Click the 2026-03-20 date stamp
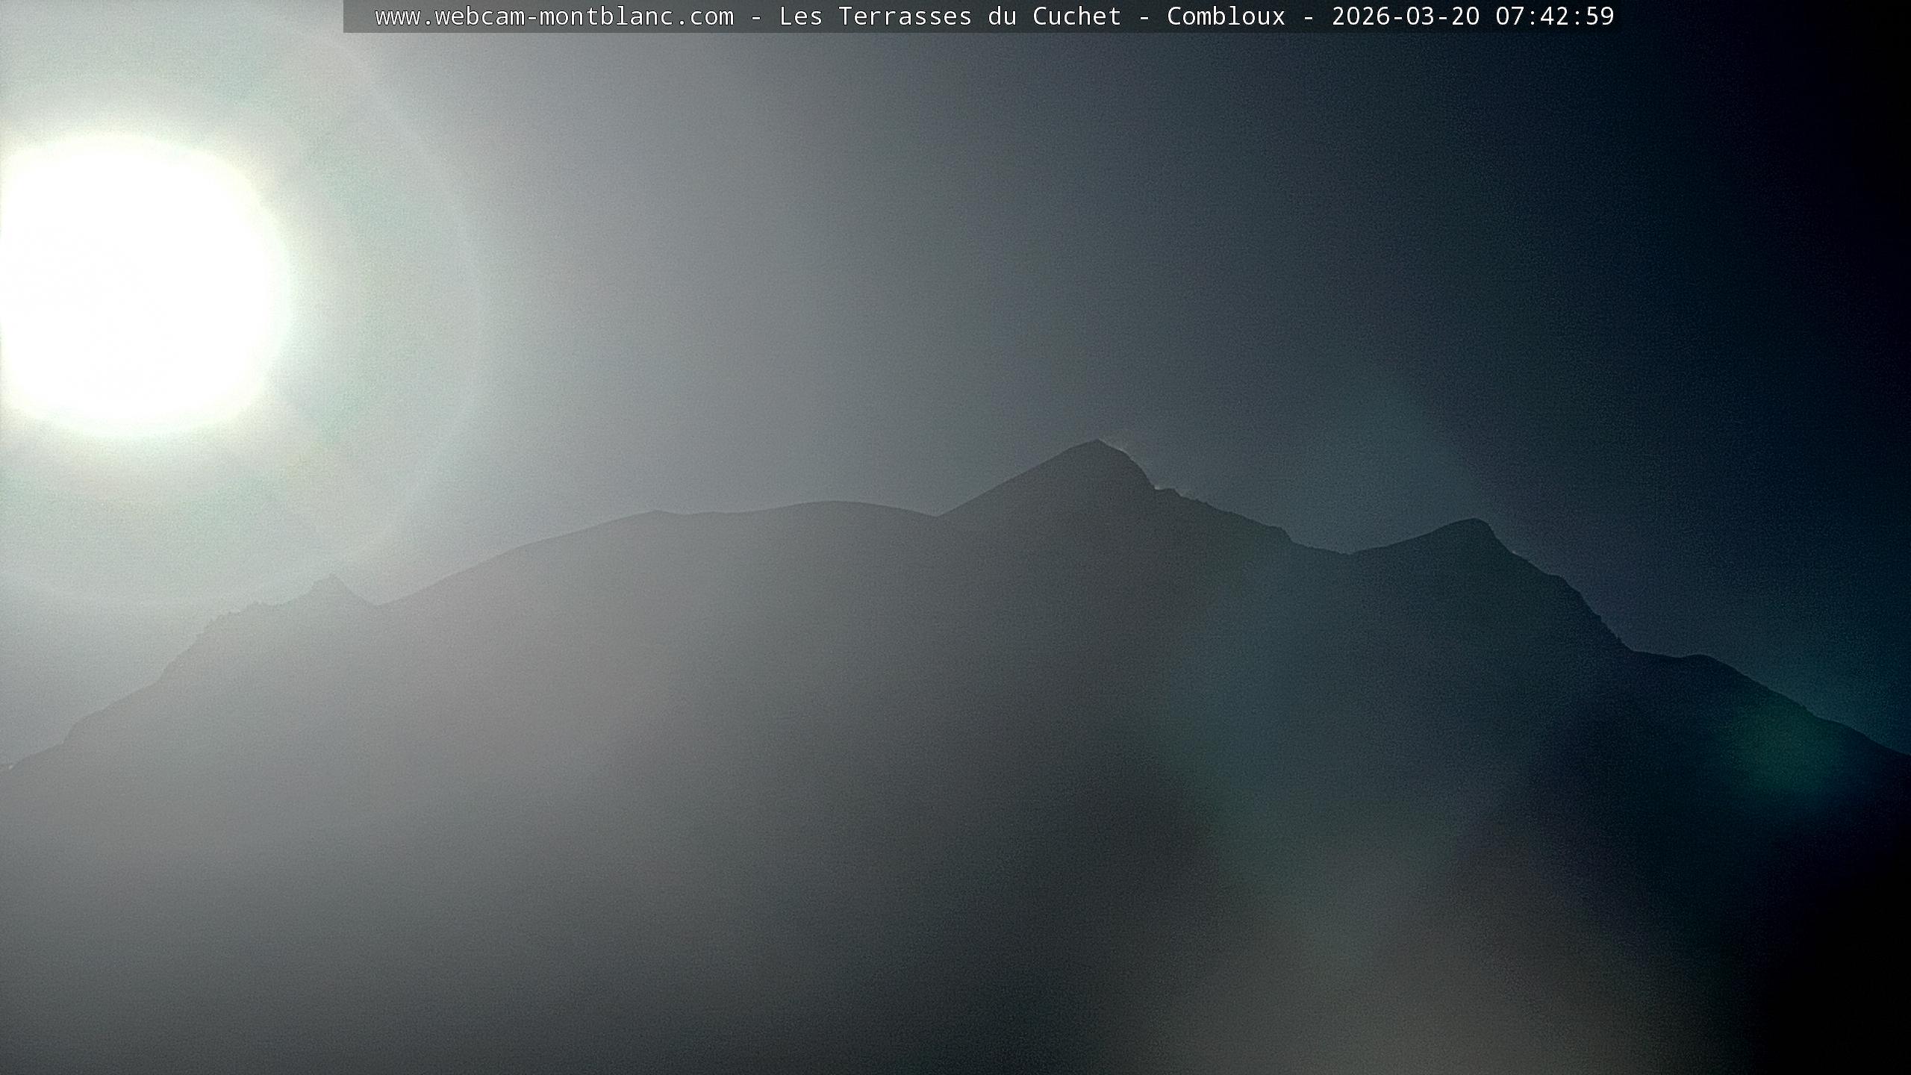1911x1075 pixels. (1405, 16)
